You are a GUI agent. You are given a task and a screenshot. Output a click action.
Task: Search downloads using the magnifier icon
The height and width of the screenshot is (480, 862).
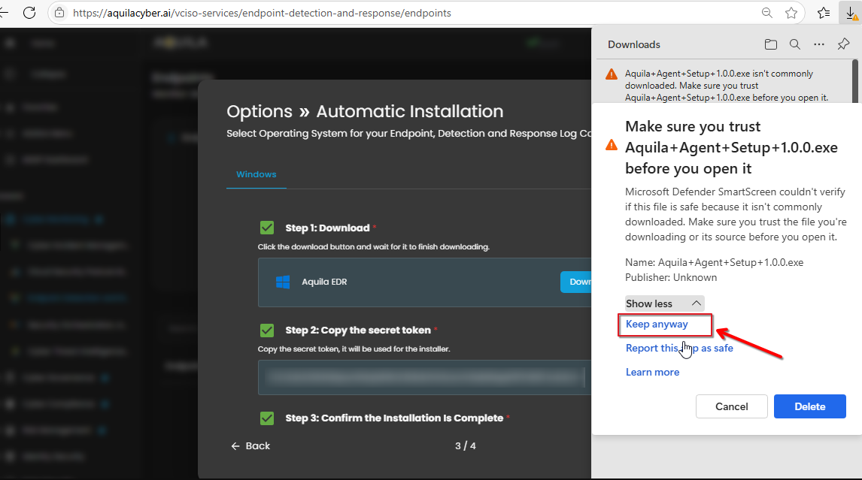coord(794,44)
